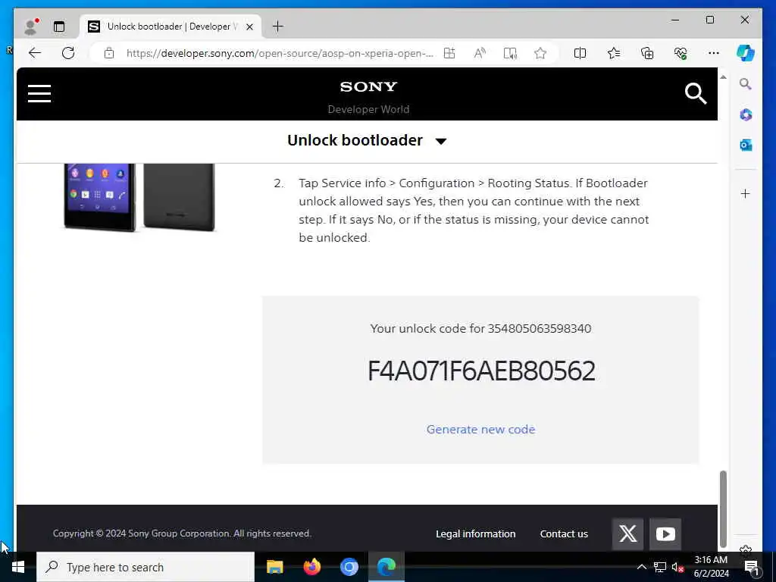Open Edge profile avatar icon

[x=31, y=27]
